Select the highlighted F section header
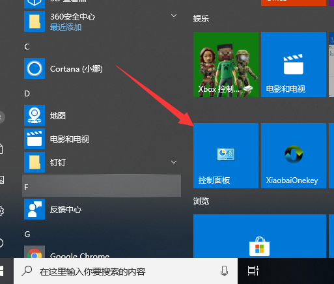 102,186
